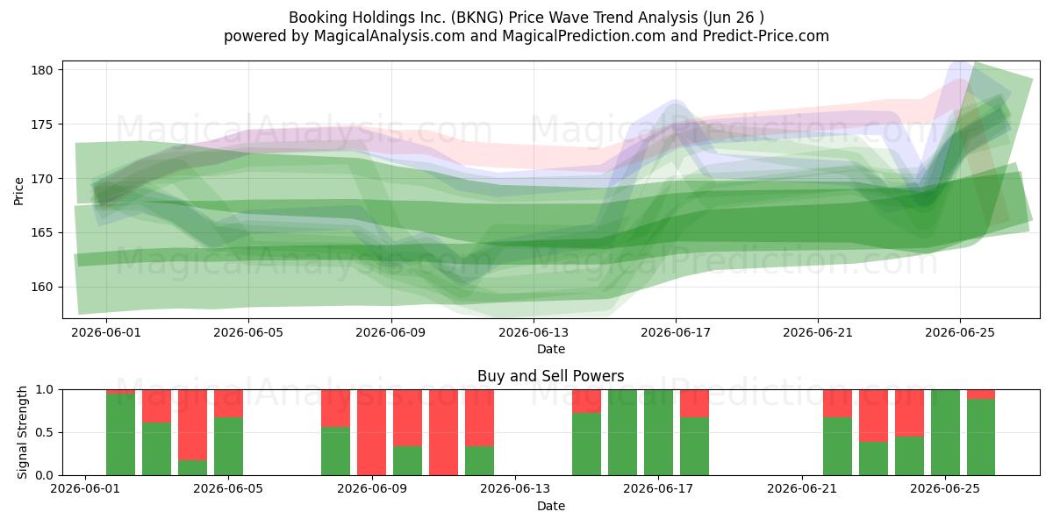Click price chart date tick 2026-06-09
The height and width of the screenshot is (526, 1053).
[x=390, y=333]
